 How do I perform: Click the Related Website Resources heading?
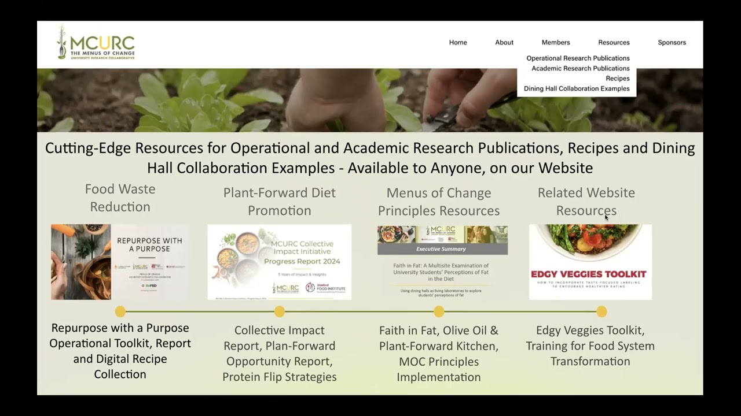point(586,201)
